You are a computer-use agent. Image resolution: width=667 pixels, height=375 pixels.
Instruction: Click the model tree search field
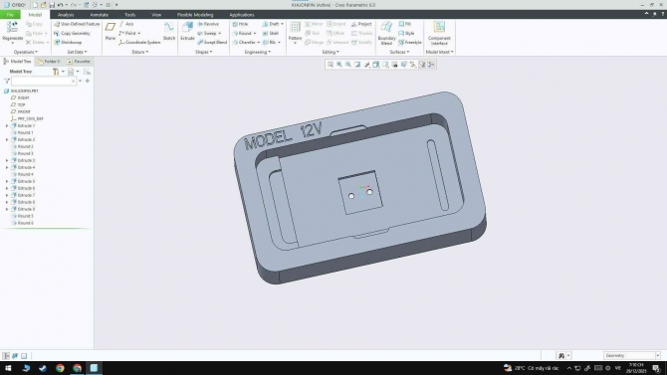click(x=44, y=81)
